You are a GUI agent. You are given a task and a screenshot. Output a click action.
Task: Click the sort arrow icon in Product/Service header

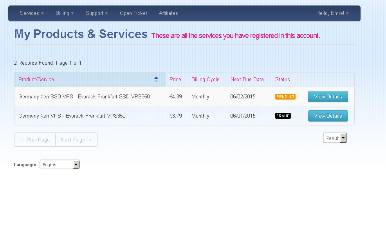click(x=156, y=79)
